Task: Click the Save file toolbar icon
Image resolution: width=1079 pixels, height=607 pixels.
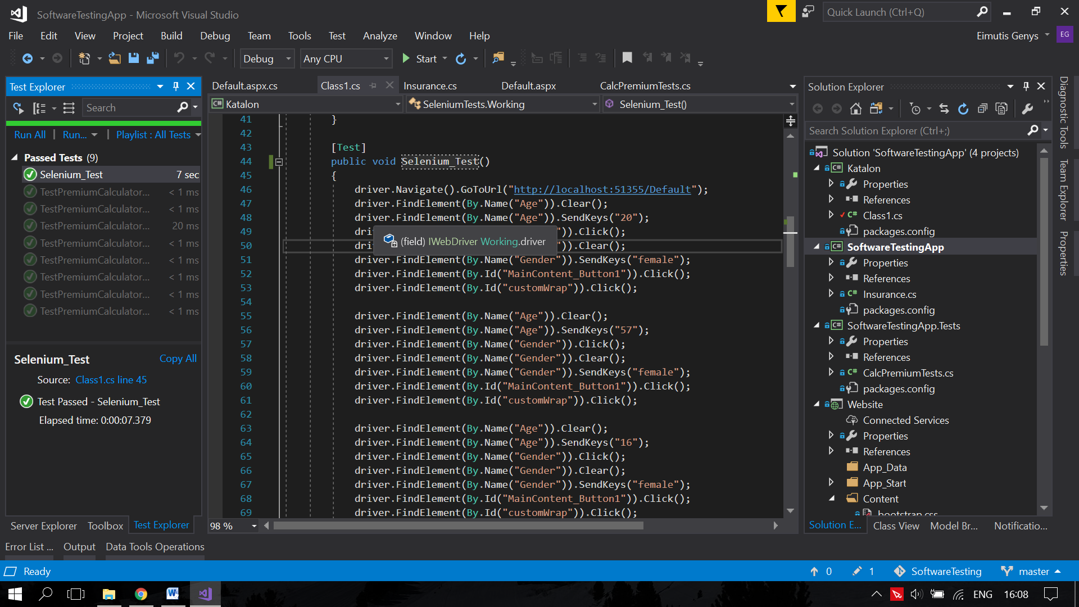Action: click(x=134, y=58)
